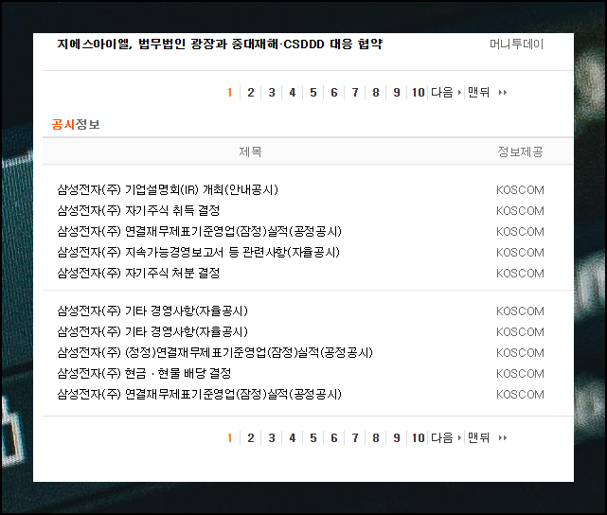Click KOSCOM in the 기업설명회(IR) row
Screen dimensions: 607x515
(520, 190)
